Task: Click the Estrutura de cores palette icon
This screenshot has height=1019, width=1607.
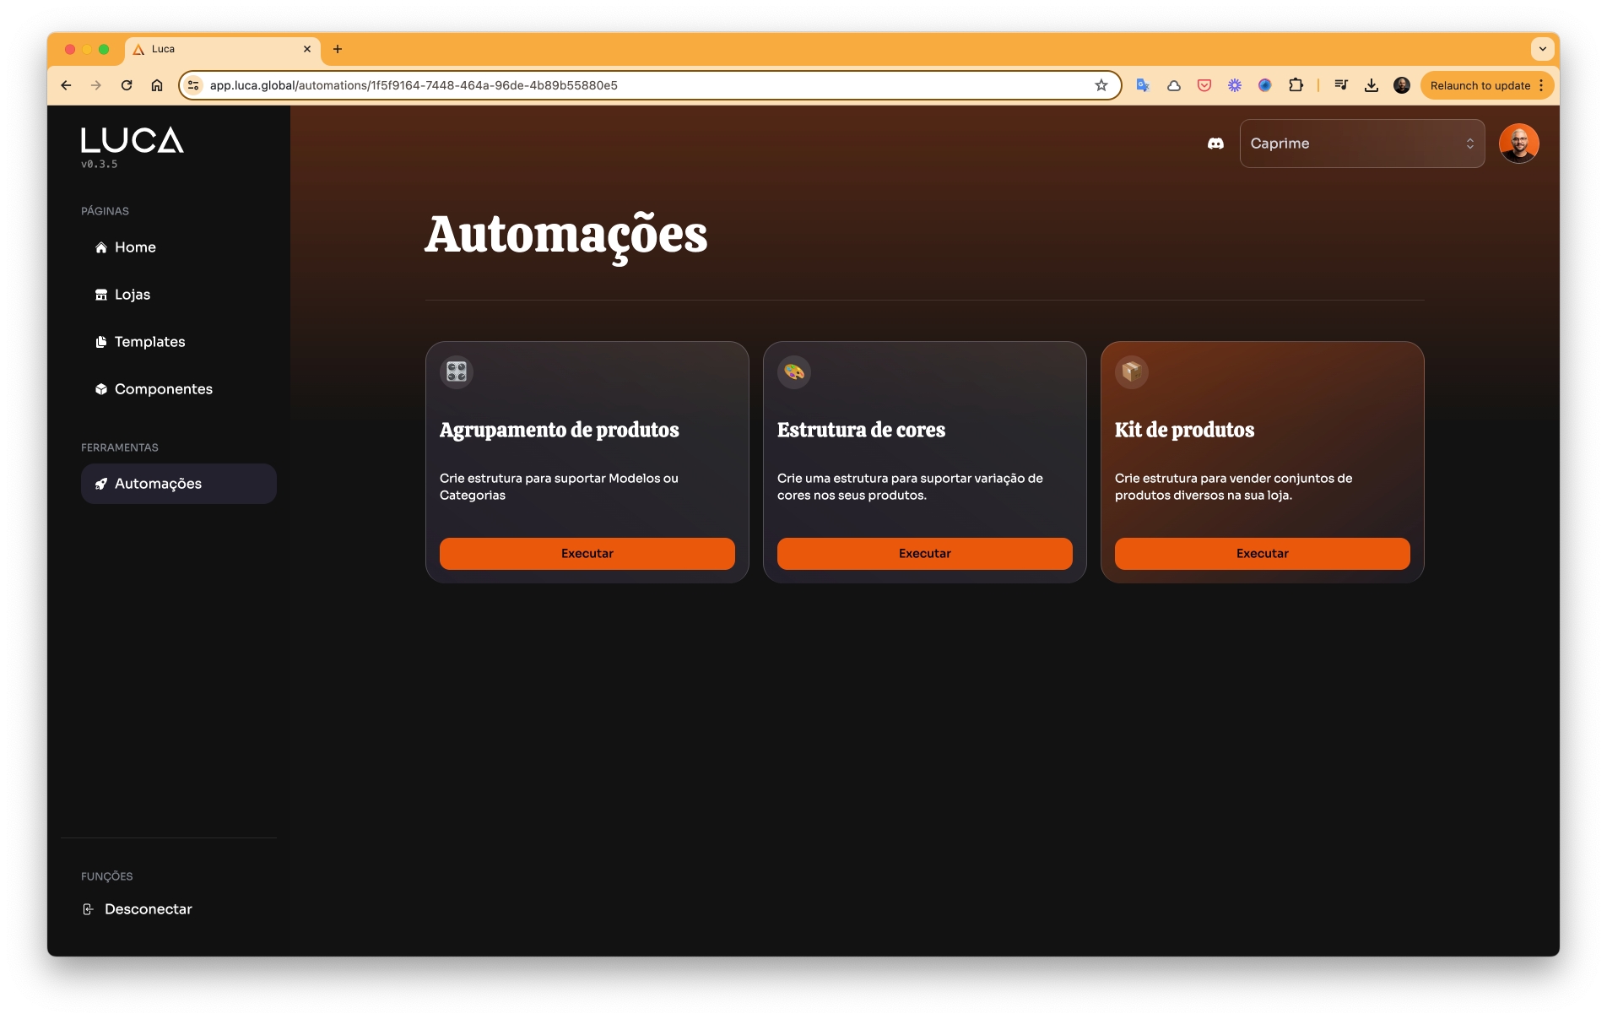Action: (794, 371)
